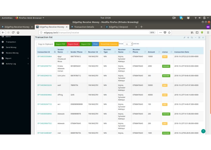Screen dimensions: 211x150
Task: Open the Show entries count dropdown
Action: click(128, 44)
